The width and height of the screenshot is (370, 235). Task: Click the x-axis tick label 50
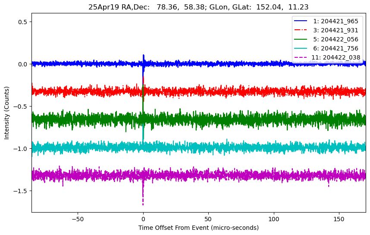[208, 219]
